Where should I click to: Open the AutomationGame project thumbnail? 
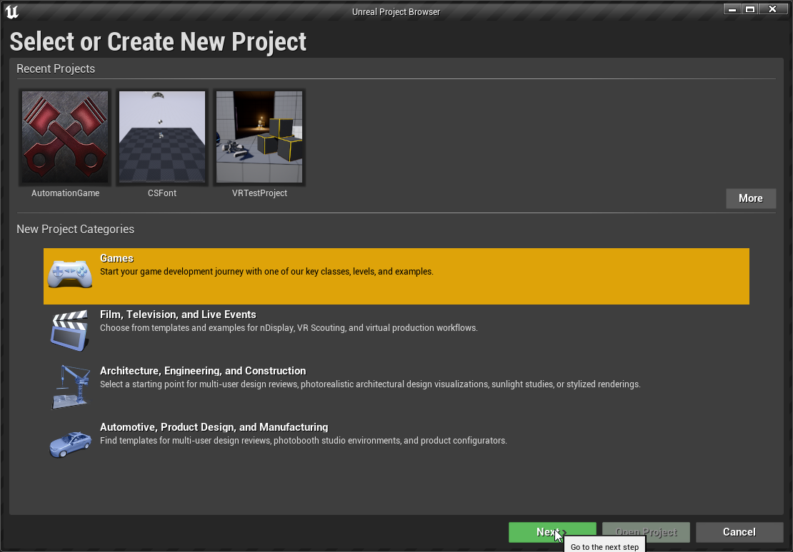[65, 137]
